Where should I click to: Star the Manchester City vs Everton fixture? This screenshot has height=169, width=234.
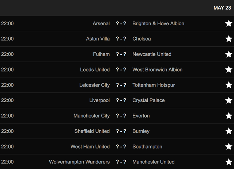click(x=229, y=116)
